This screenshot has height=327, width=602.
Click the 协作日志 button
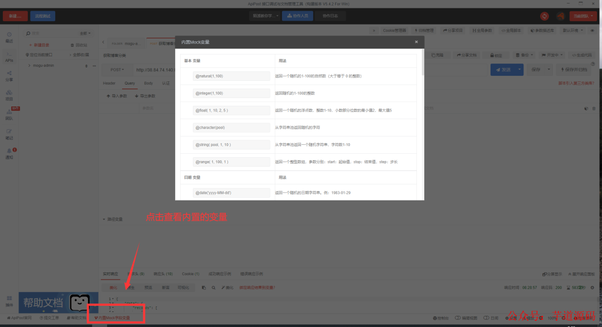330,16
